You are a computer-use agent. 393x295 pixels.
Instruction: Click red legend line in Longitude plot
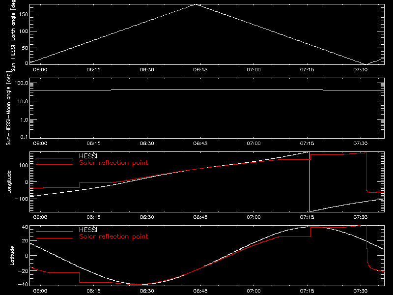pyautogui.click(x=55, y=165)
